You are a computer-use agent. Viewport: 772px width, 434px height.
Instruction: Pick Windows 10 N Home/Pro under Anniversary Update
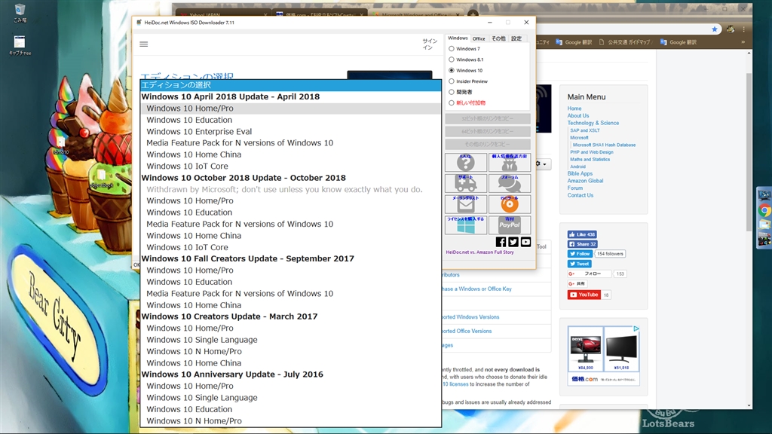click(x=290, y=420)
